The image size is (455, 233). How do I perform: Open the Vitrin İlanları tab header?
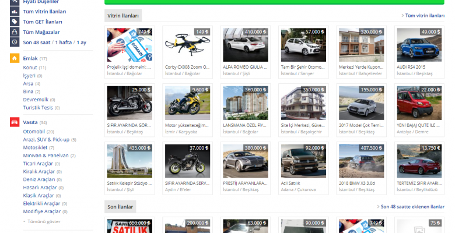[123, 16]
